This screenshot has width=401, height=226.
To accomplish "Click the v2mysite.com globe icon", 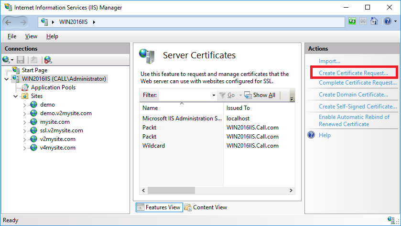I will 33,139.
